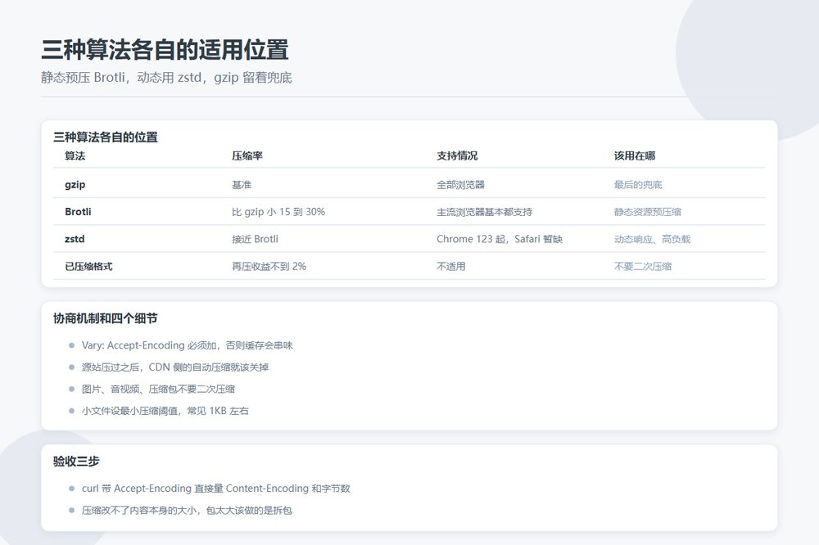
Task: Click the 已压缩格式 row name cell
Action: (x=88, y=266)
